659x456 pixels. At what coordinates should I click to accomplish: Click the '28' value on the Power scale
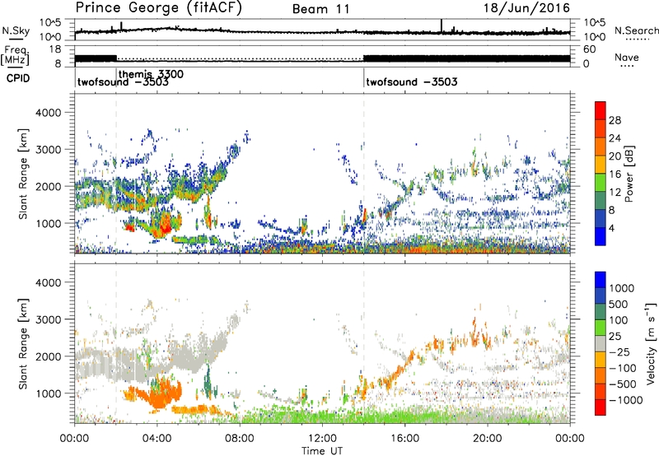click(615, 120)
